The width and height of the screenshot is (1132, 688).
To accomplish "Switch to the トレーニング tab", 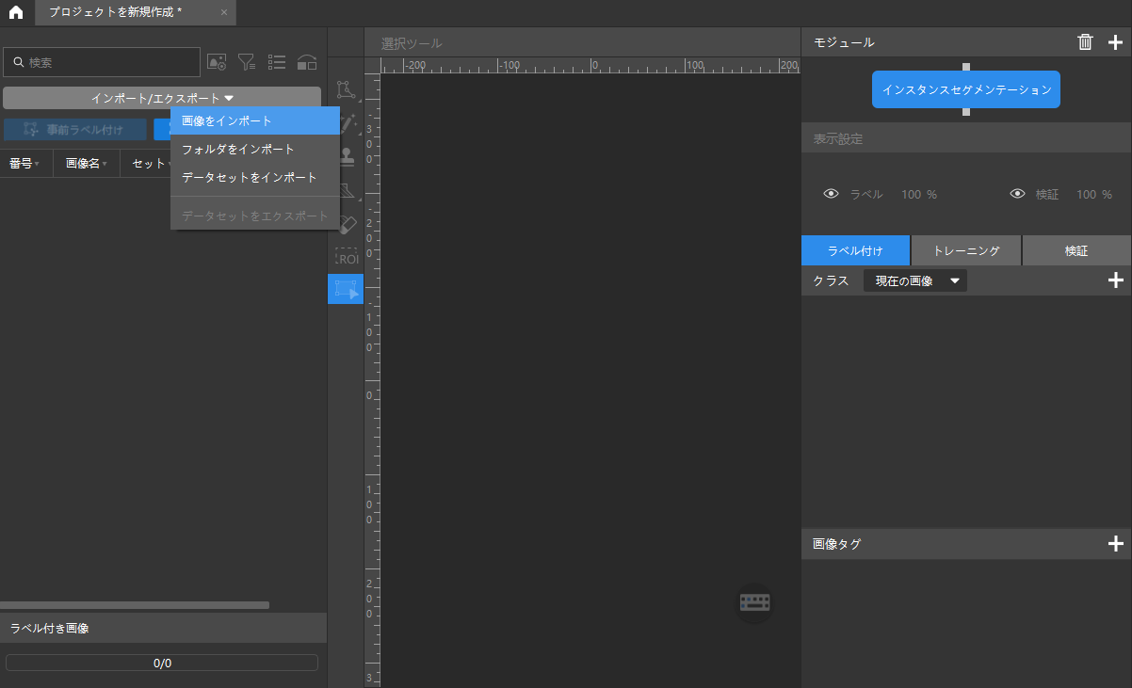I will pyautogui.click(x=965, y=250).
